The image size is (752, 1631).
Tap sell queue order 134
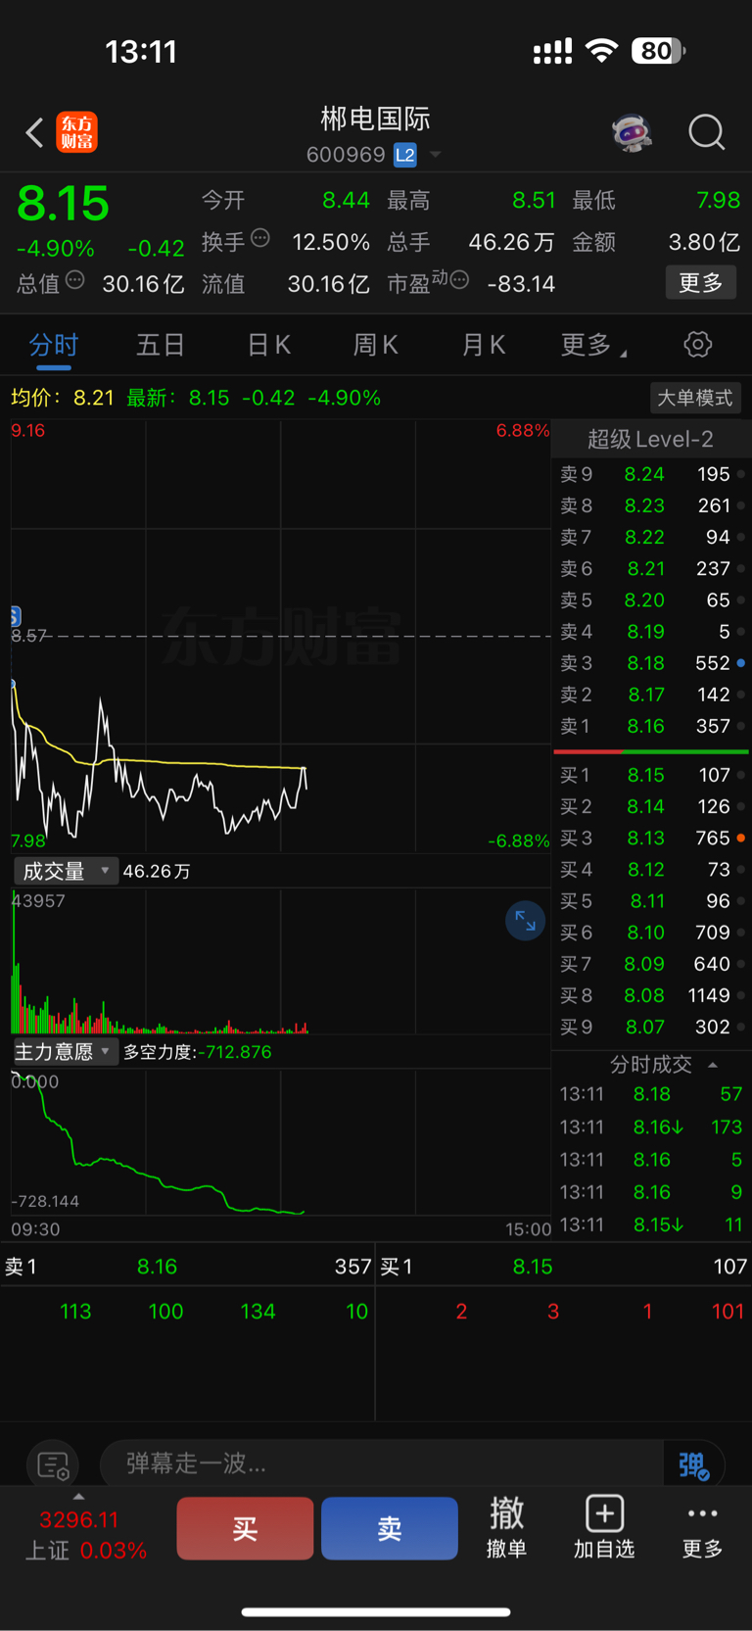(x=258, y=1312)
